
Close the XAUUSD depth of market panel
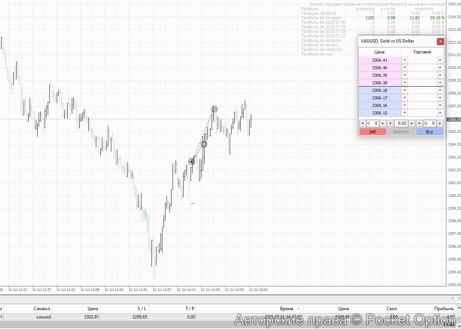tap(440, 41)
